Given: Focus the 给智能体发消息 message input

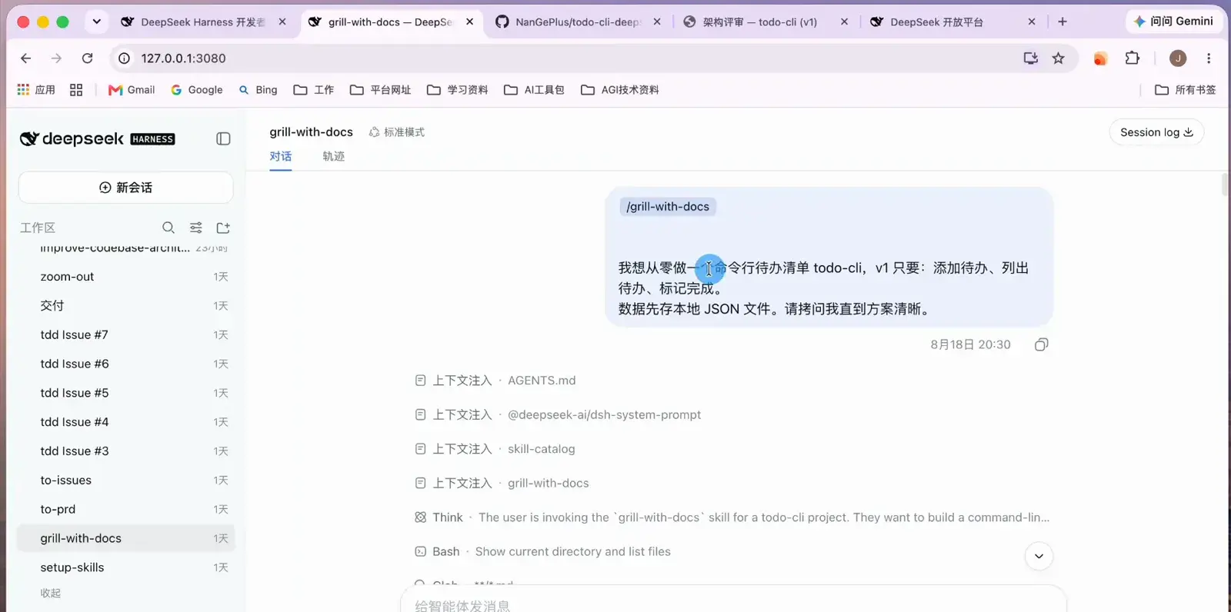Looking at the screenshot, I should pyautogui.click(x=733, y=604).
